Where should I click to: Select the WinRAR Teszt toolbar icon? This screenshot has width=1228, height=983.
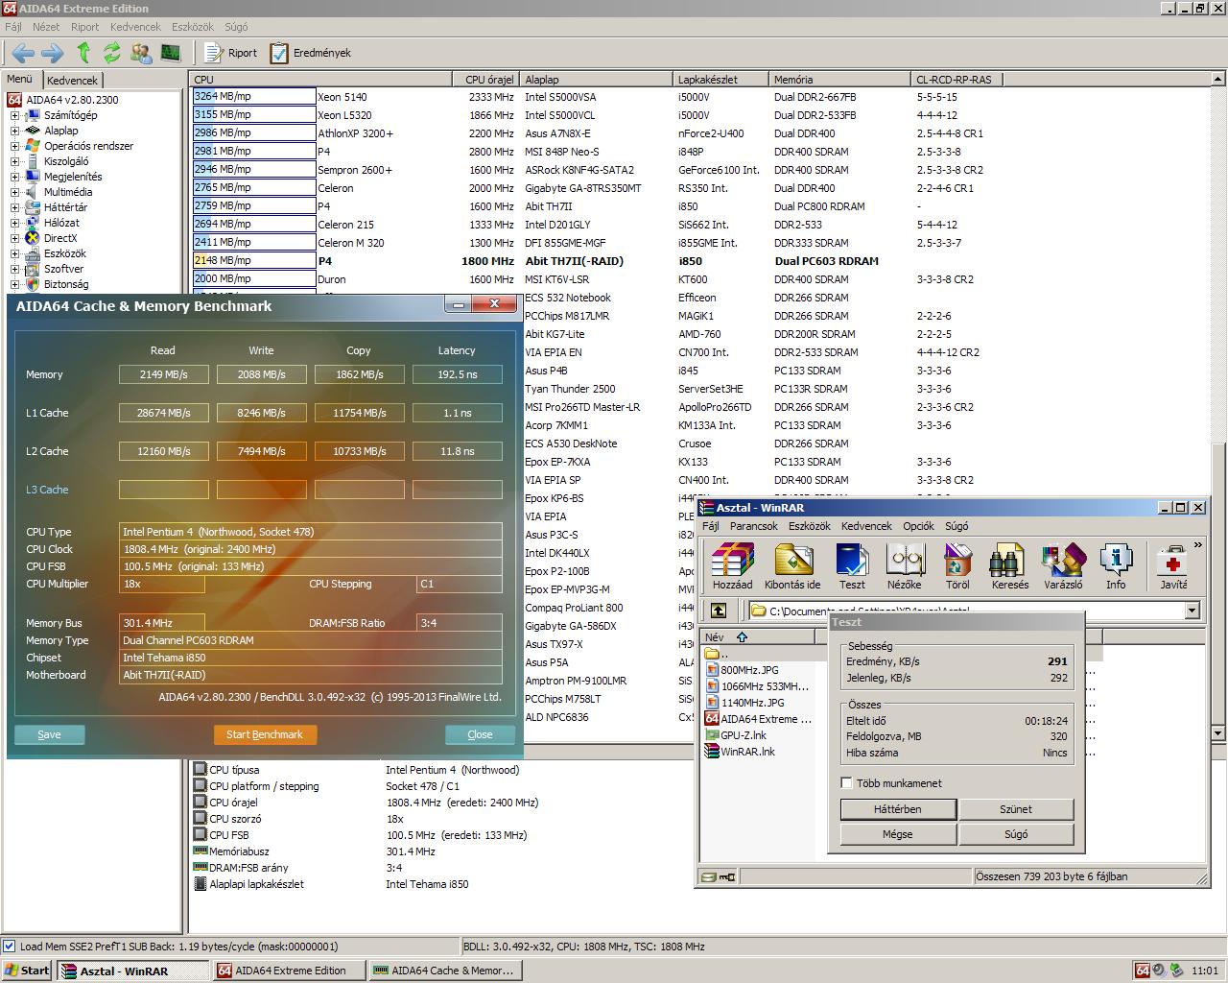852,565
